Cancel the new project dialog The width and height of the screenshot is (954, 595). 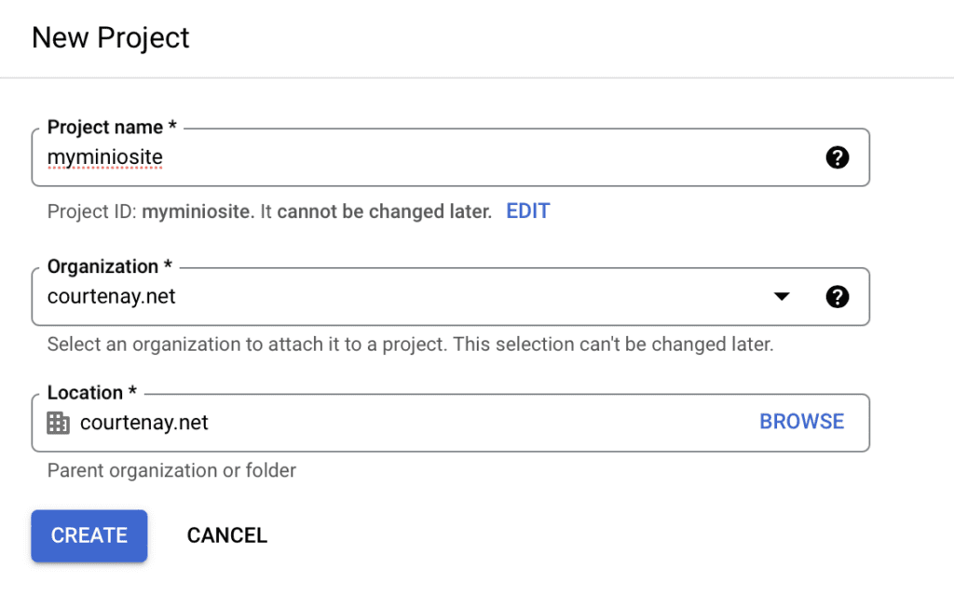tap(226, 535)
